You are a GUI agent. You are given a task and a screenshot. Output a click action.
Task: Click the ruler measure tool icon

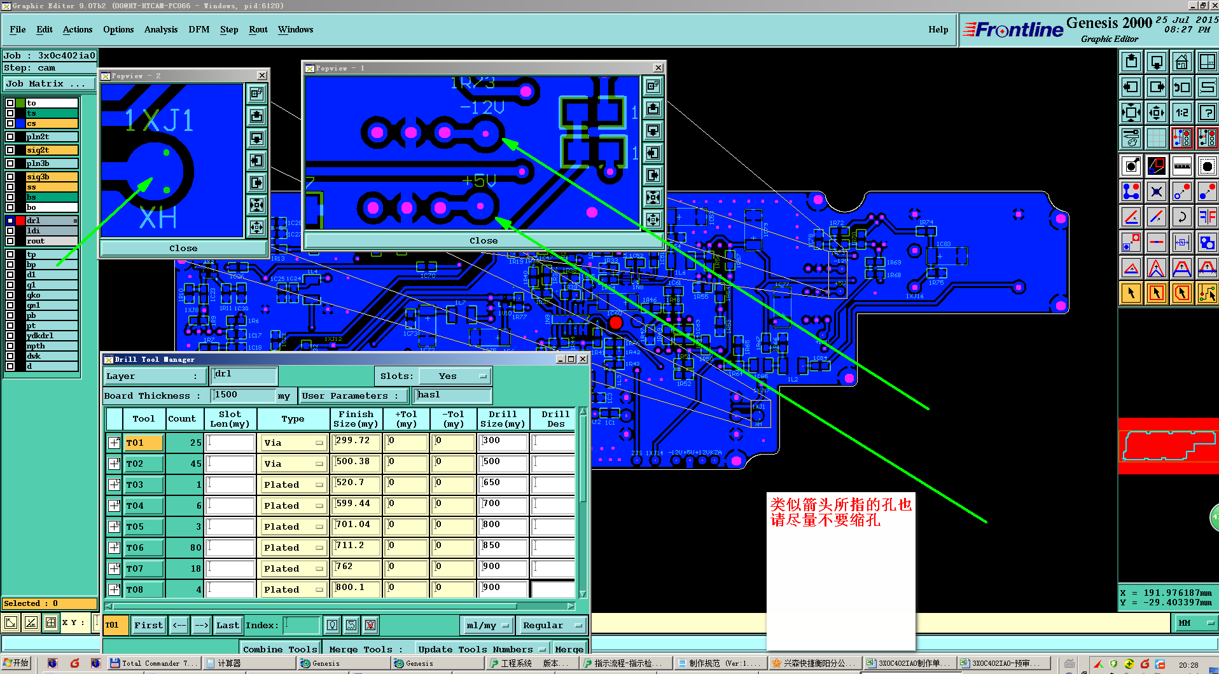click(1181, 166)
